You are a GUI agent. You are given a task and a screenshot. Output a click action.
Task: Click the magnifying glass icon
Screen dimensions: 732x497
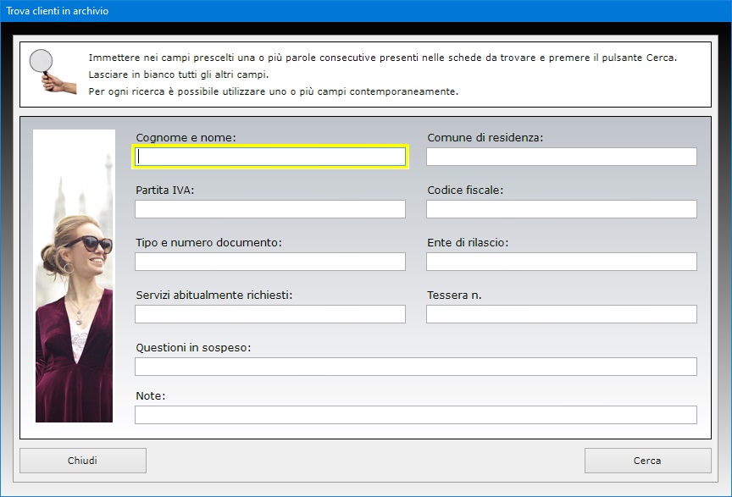52,71
